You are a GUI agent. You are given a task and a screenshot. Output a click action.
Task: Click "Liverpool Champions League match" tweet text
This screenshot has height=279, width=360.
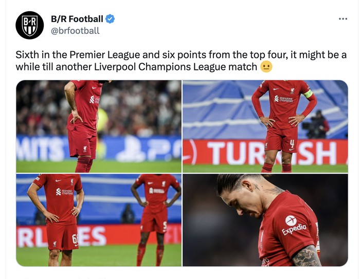[175, 67]
